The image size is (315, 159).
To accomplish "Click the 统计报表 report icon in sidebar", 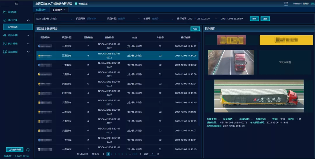I will 5,43.
